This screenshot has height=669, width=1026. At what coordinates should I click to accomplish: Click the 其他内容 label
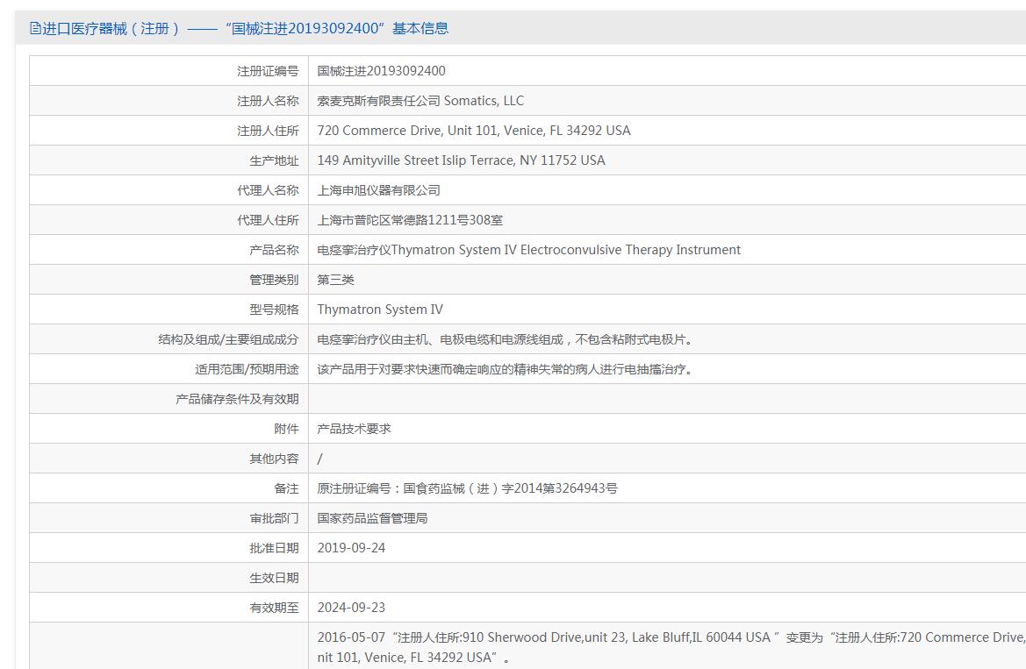click(274, 459)
